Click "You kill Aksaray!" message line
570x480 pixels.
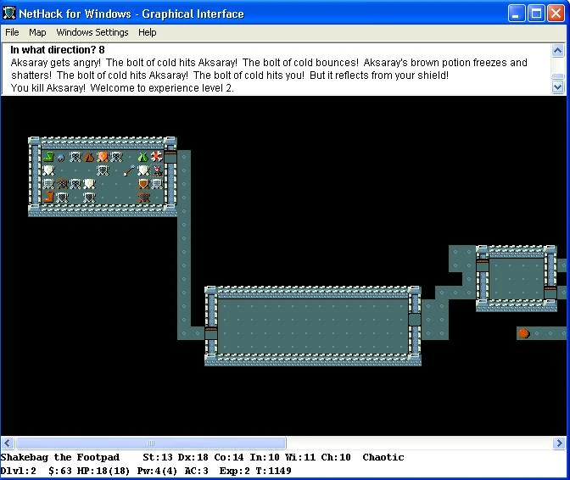pos(122,88)
